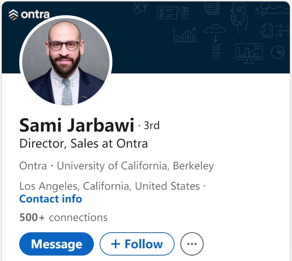Screen dimensions: 292x261
Task: Click the Sami Jarbawi name heading
Action: (77, 125)
